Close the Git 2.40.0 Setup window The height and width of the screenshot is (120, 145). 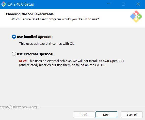tap(138, 4)
